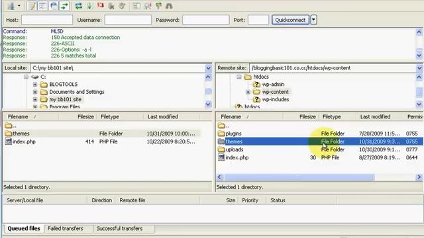
Task: Switch to Successful transfers tab
Action: (119, 229)
